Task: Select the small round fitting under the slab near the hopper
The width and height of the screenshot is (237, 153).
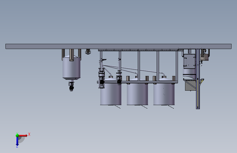Action: [x=88, y=51]
